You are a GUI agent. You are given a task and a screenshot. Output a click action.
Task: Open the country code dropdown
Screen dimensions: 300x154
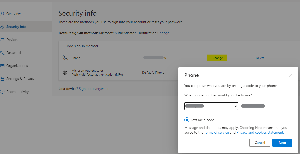[211, 106]
